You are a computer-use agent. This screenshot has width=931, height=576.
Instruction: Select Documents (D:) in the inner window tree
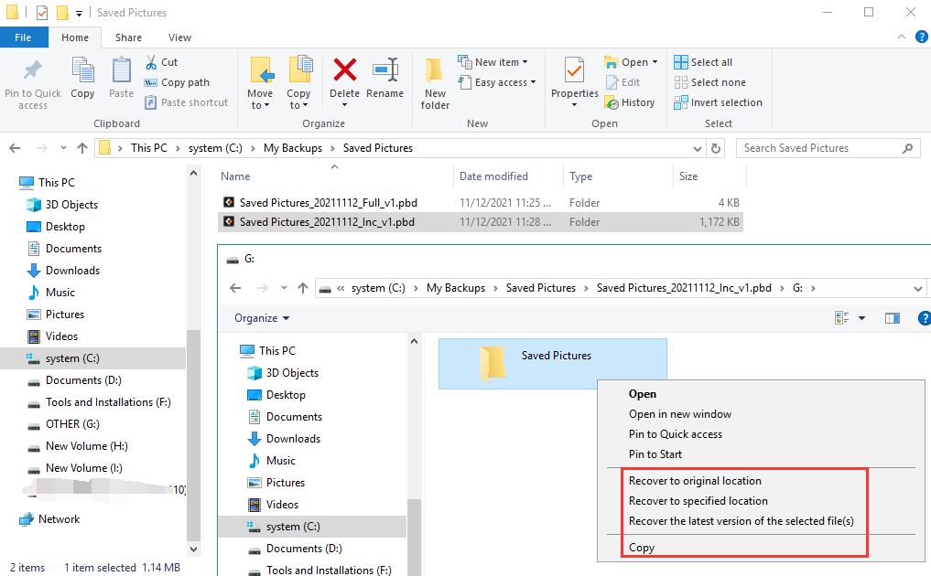[303, 549]
